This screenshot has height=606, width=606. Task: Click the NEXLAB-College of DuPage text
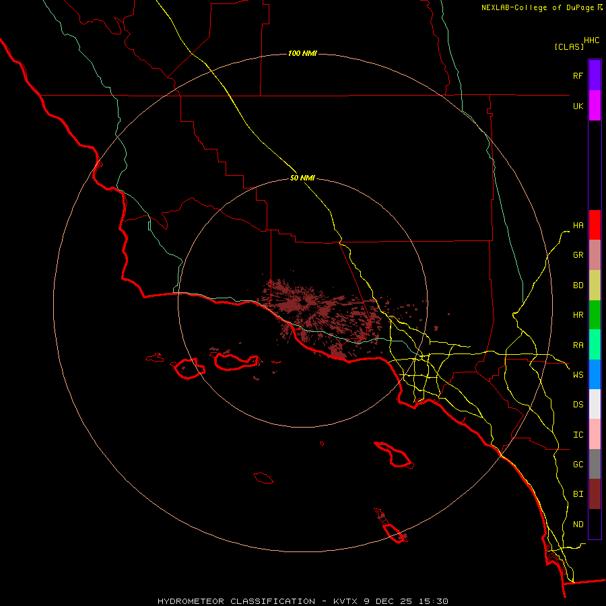coord(537,7)
